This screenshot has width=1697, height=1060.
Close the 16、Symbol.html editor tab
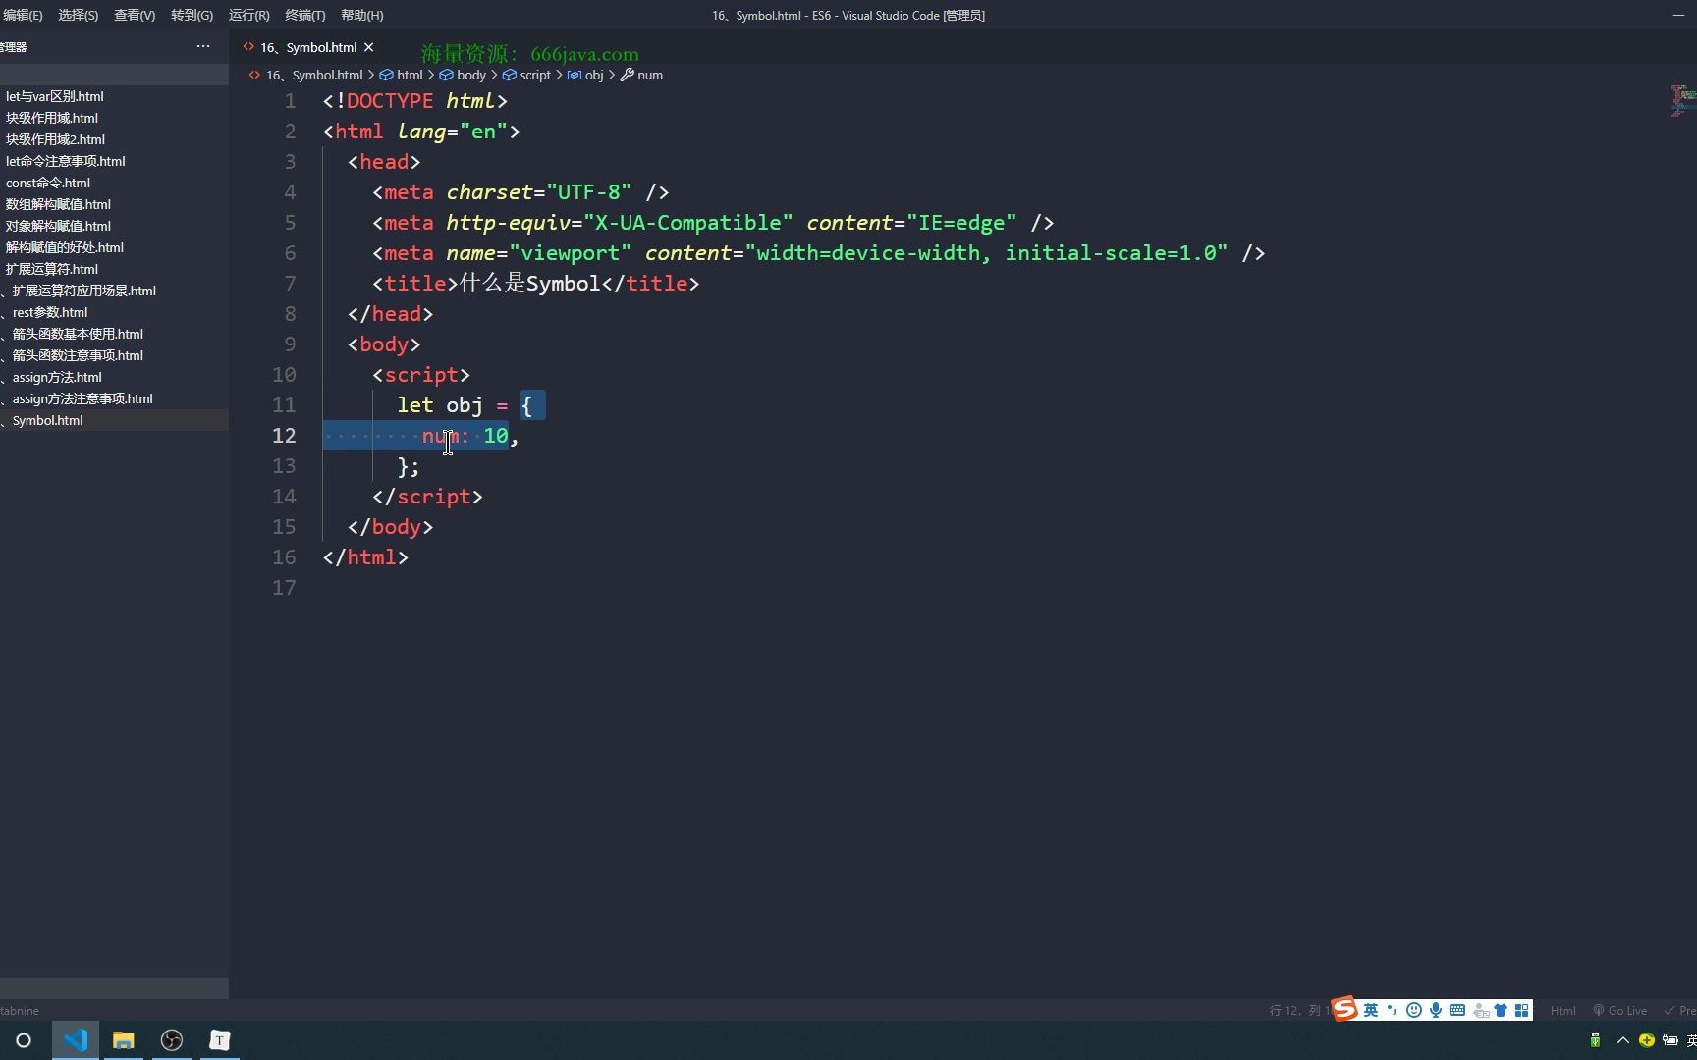(x=369, y=47)
